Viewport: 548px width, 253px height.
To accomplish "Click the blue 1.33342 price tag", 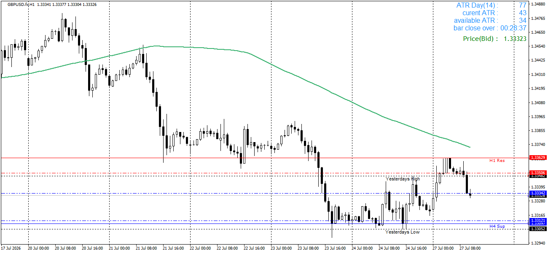I will point(538,193).
